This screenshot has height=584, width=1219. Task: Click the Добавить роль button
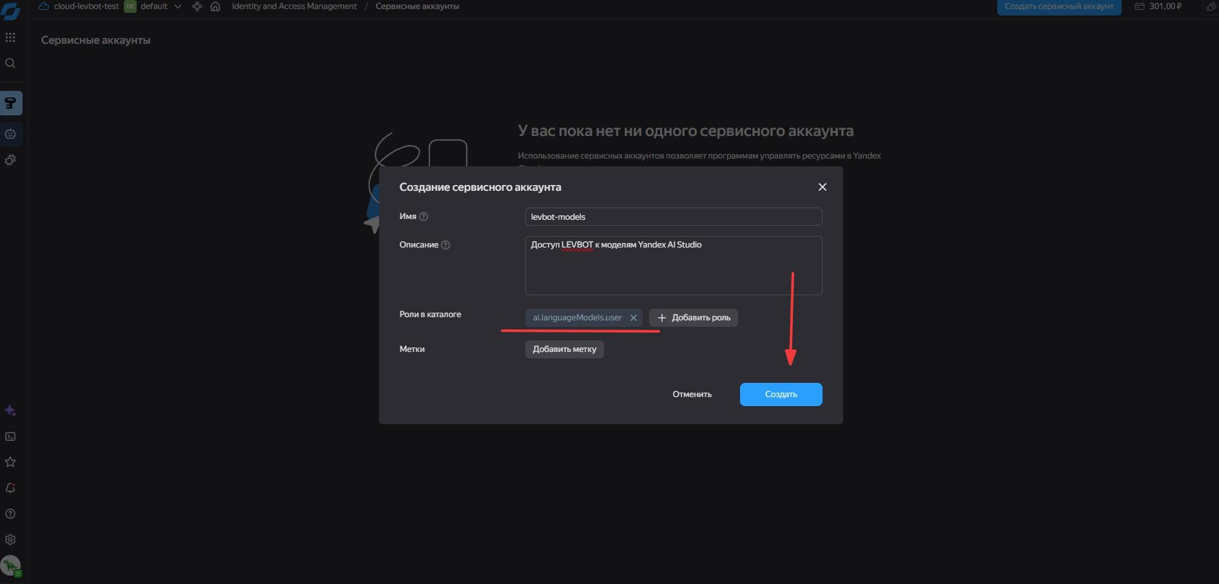(694, 318)
